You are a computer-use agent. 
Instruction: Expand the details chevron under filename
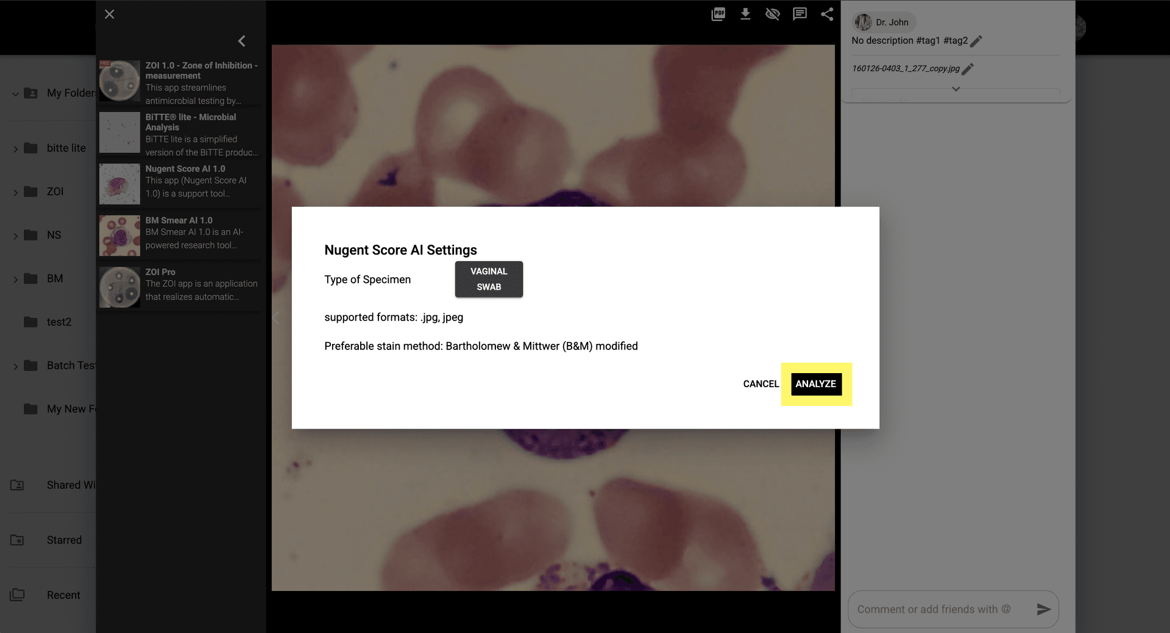pyautogui.click(x=955, y=89)
